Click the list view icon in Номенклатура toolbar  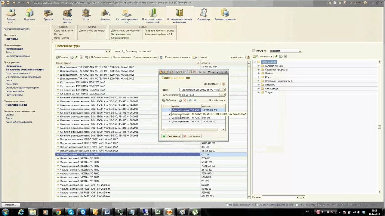click(x=161, y=57)
